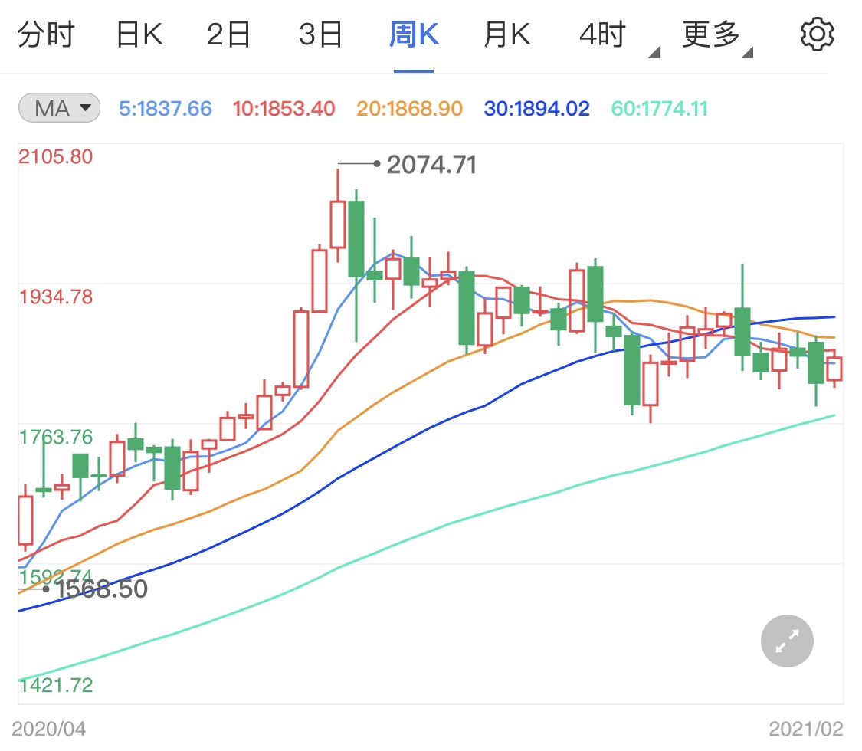Click the 2074.71 high price label
Viewport: 862px width, 751px height.
pos(431,164)
